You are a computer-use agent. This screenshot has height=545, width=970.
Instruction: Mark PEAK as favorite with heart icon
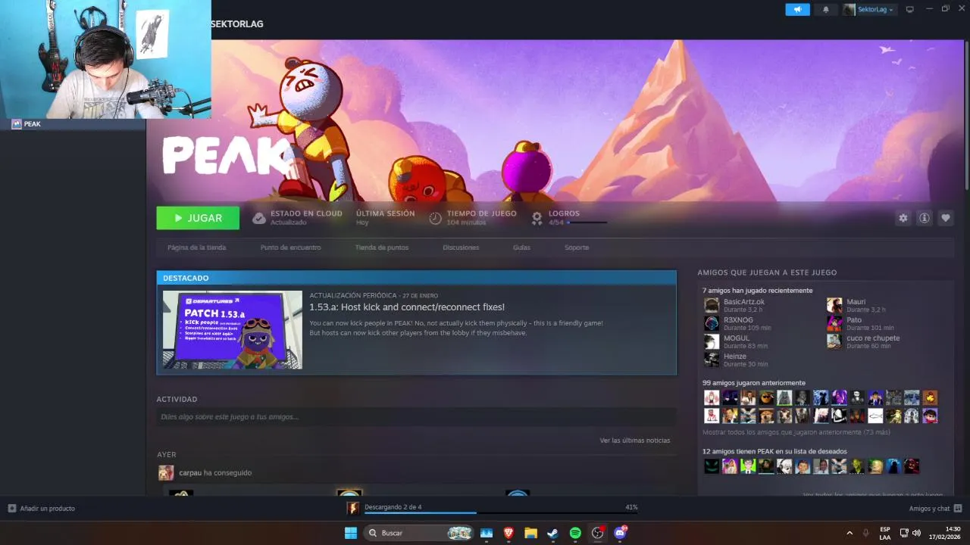(945, 218)
